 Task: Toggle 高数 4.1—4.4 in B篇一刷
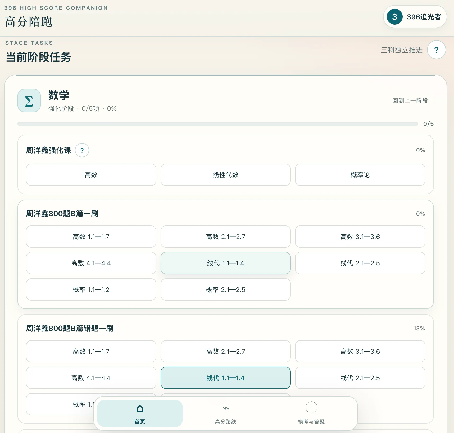(91, 263)
